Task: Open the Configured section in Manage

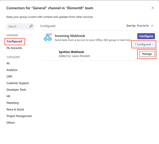Action: (x=14, y=41)
